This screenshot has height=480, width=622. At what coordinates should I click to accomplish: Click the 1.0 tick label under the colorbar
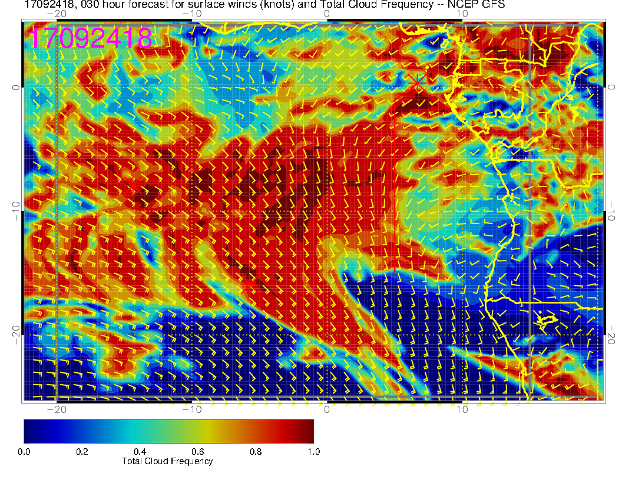pyautogui.click(x=313, y=452)
